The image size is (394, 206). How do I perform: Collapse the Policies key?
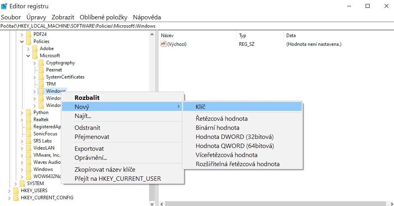22,41
